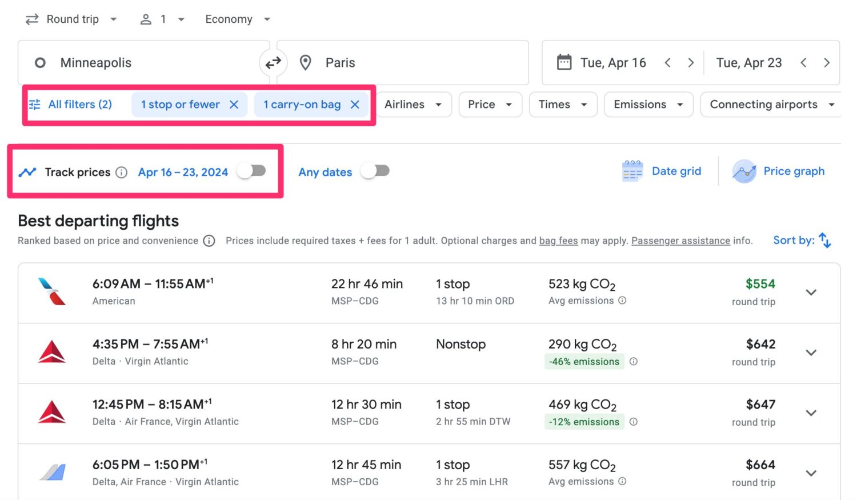Click the passenger count person icon

point(145,19)
